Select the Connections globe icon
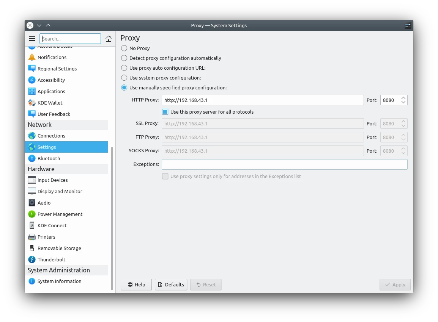Screen dimensions: 438x322 click(x=32, y=136)
